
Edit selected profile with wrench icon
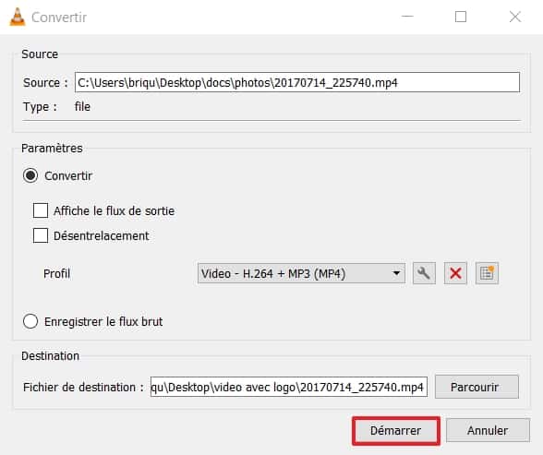tap(424, 273)
